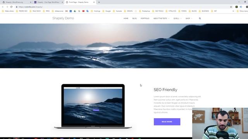Open the Youtube bookmark folder
Screen dimensions: 248x139
pos(117,11)
